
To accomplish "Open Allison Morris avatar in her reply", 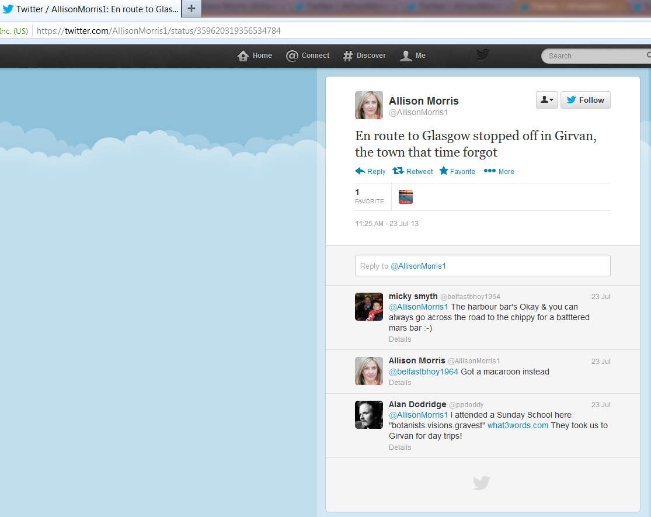I will coord(368,371).
